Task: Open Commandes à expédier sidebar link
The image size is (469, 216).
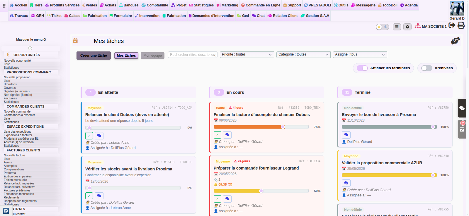Action: click(19, 115)
